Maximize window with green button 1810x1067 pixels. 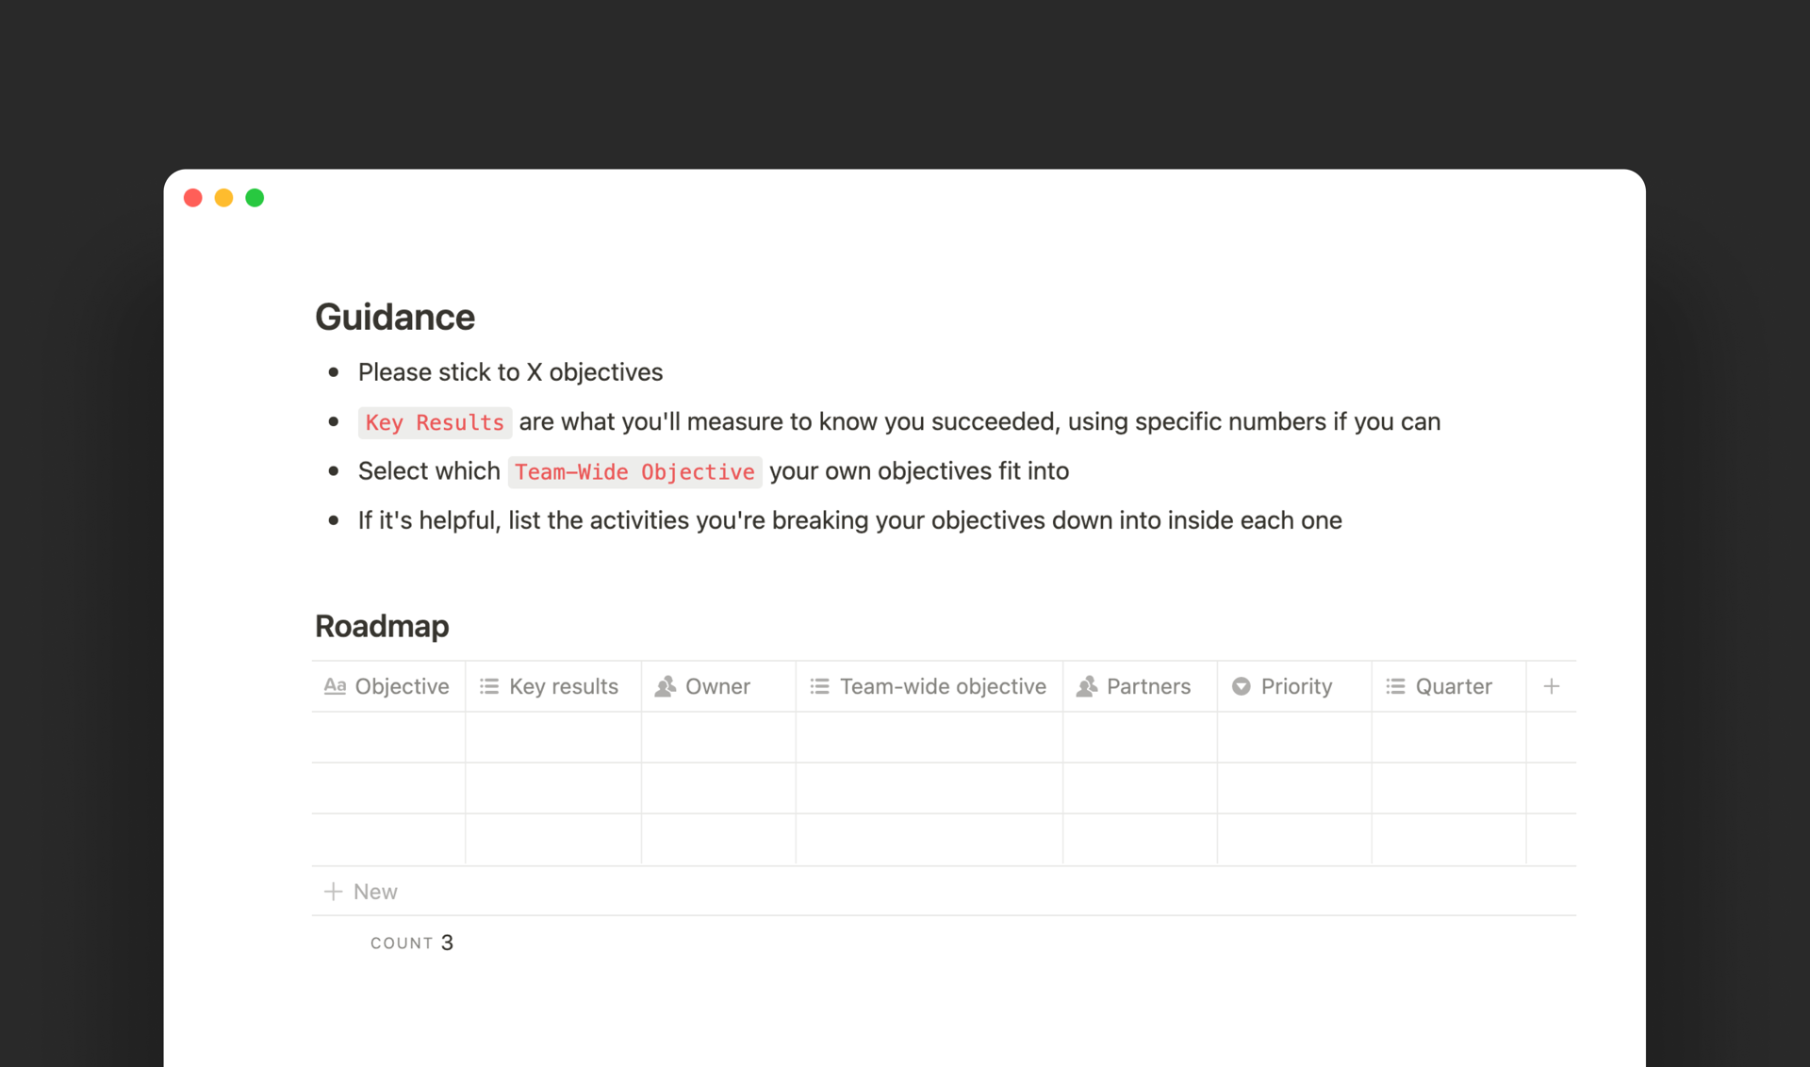pyautogui.click(x=255, y=198)
